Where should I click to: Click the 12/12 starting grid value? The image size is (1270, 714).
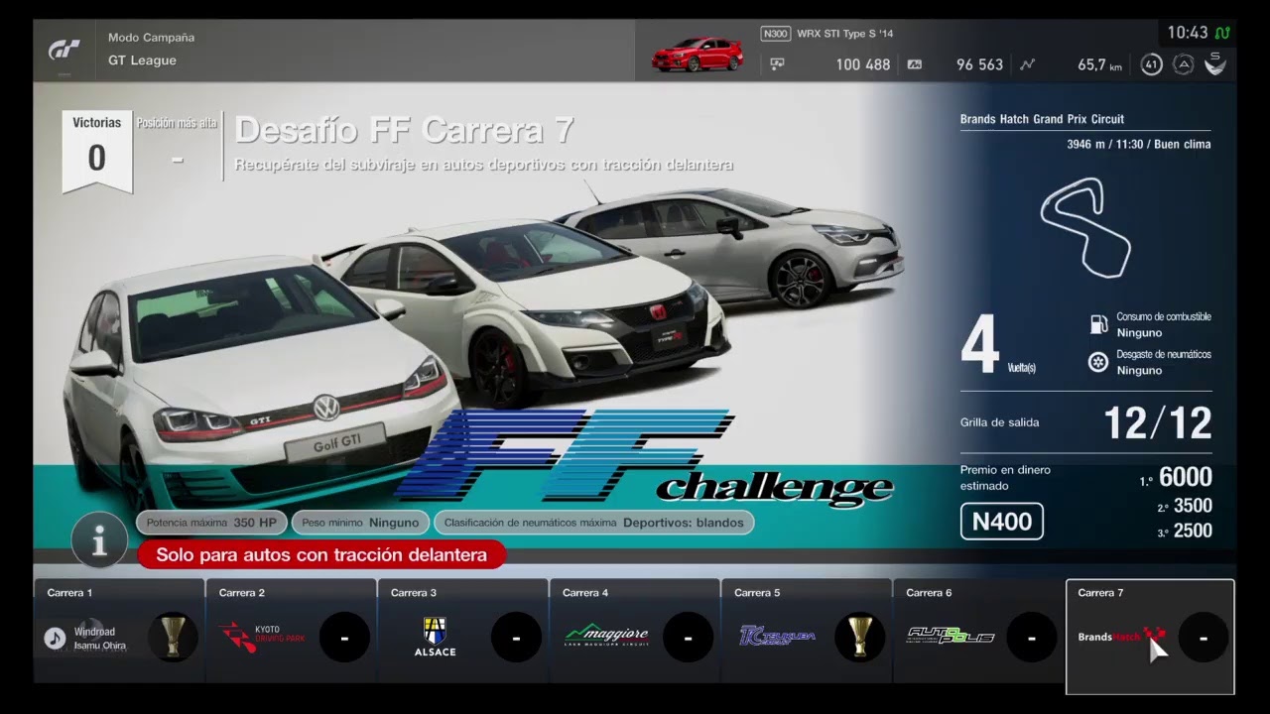click(x=1158, y=423)
